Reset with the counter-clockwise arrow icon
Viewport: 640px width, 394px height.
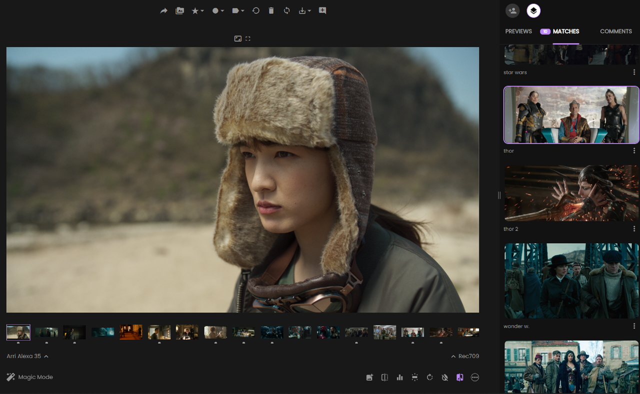[255, 10]
